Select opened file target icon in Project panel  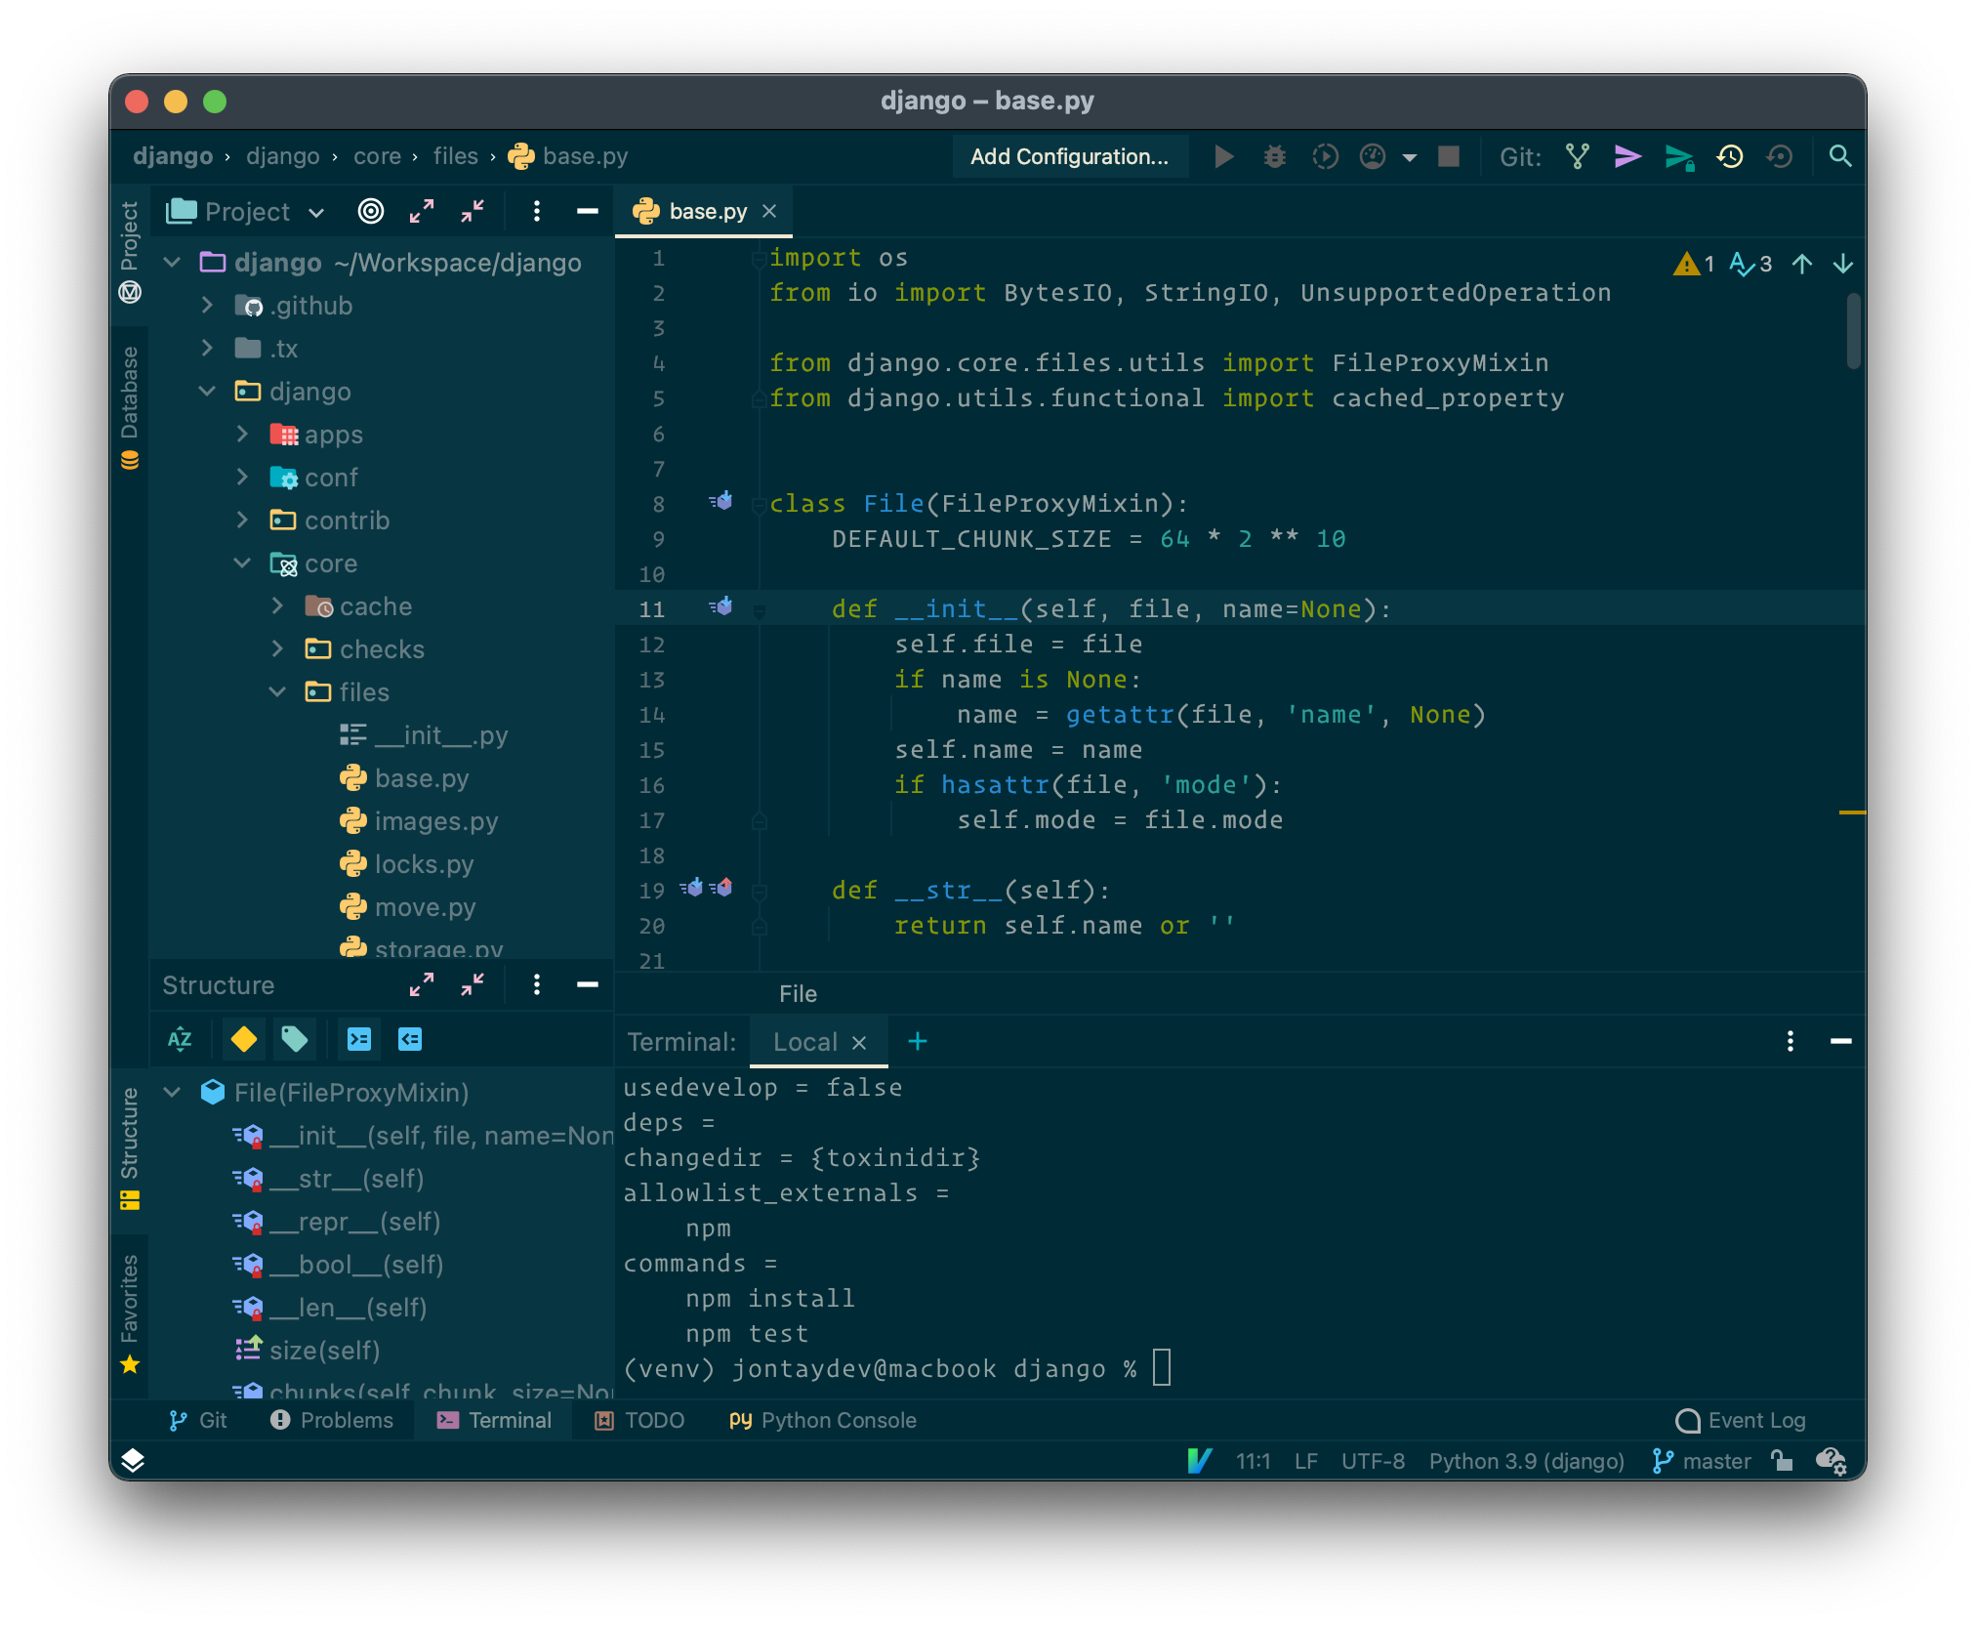pos(371,211)
